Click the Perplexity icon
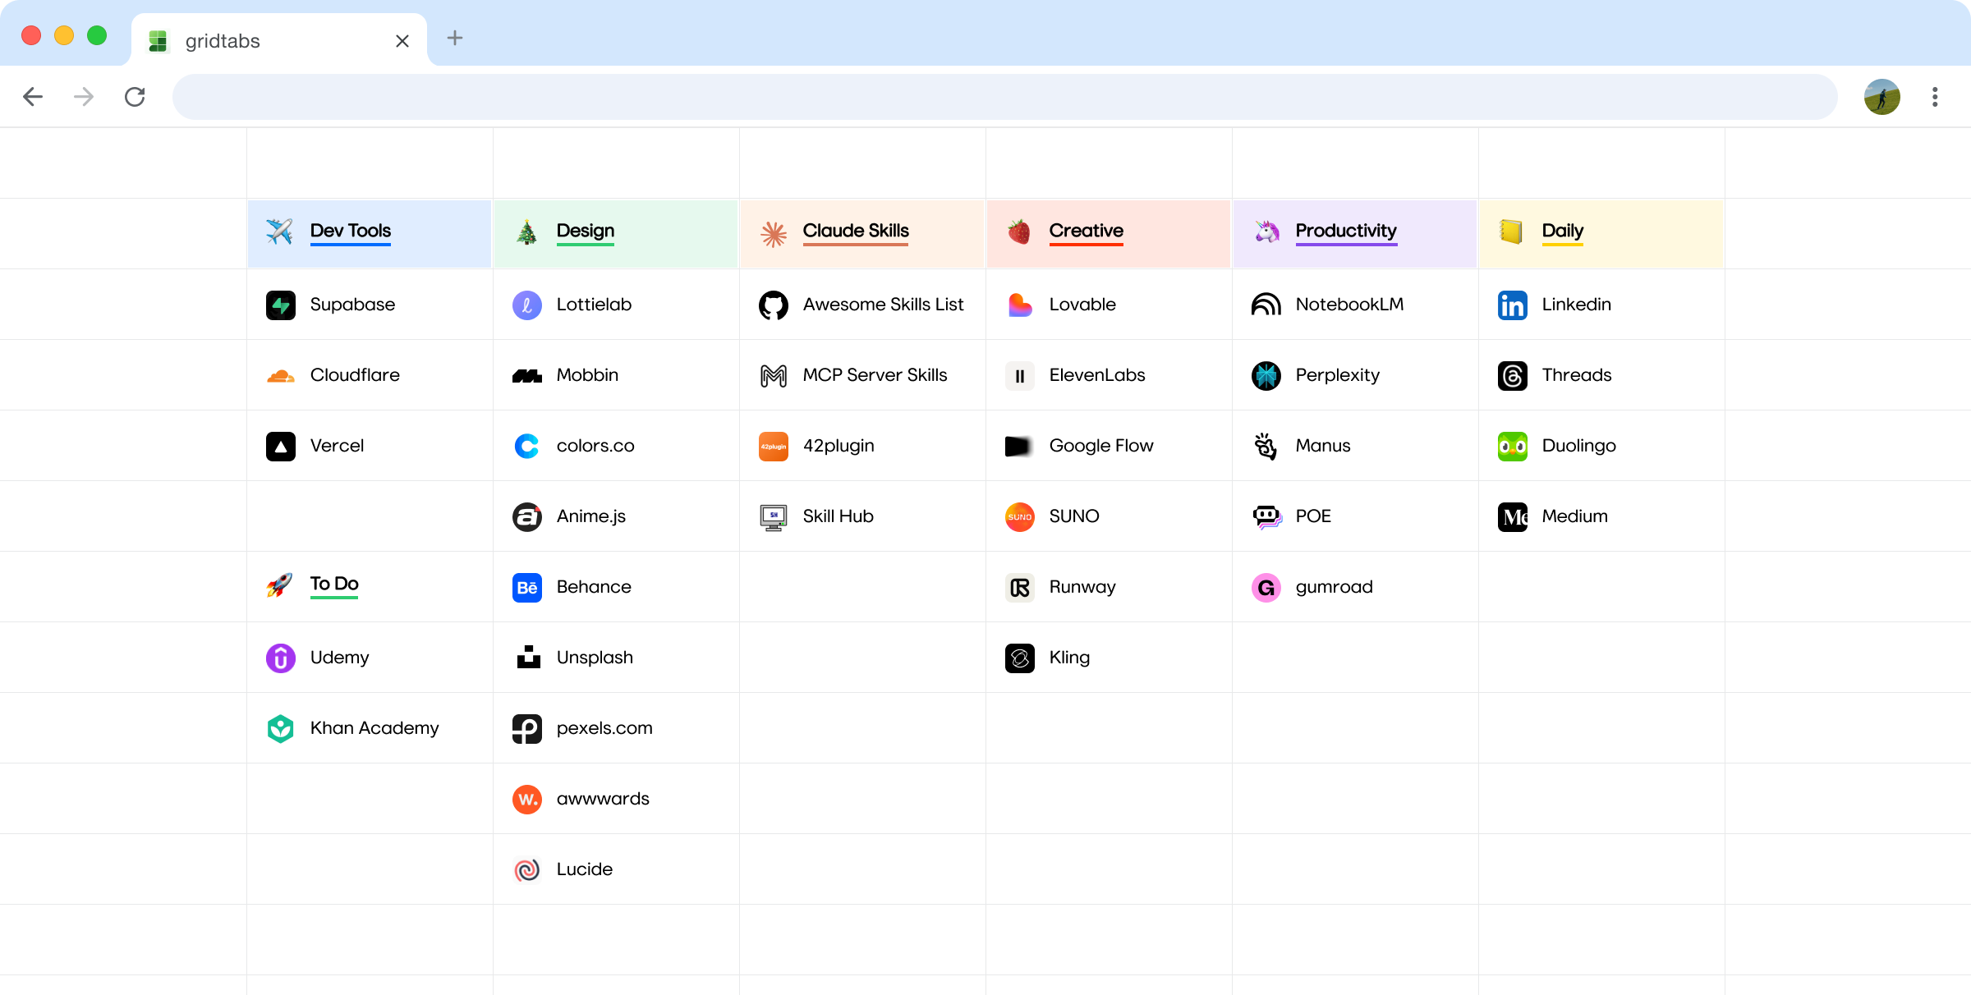This screenshot has height=995, width=1971. (x=1266, y=376)
